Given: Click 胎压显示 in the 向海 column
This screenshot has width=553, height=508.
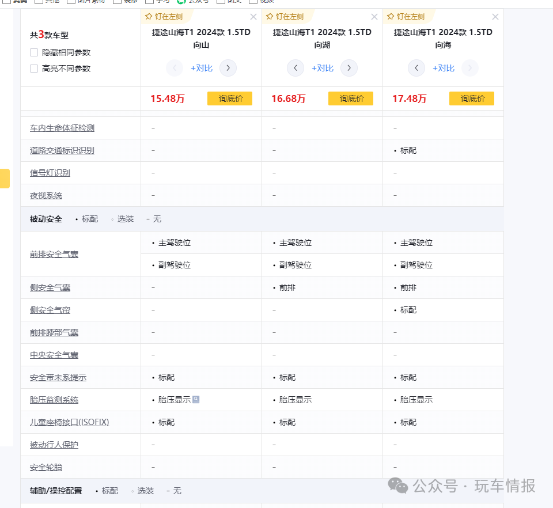Looking at the screenshot, I should point(416,400).
